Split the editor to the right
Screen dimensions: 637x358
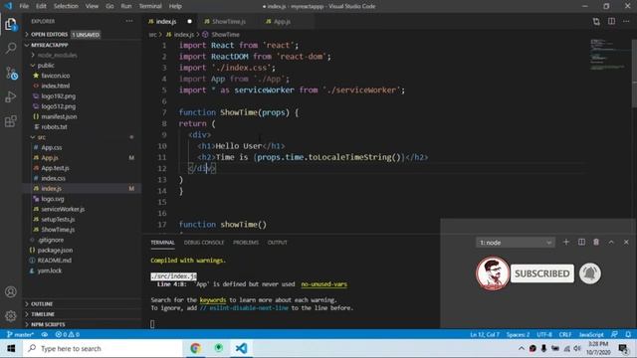tap(611, 22)
